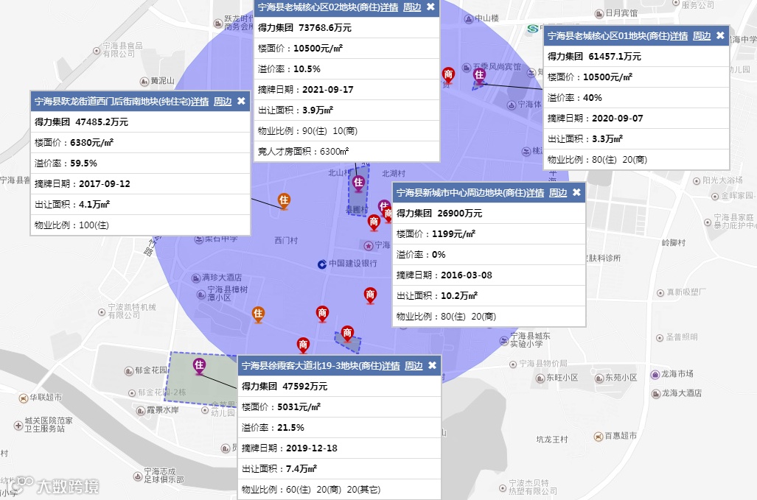757x500 pixels.
Task: Click purple 住 marker near 五季风尚宾馆
Action: 479,75
